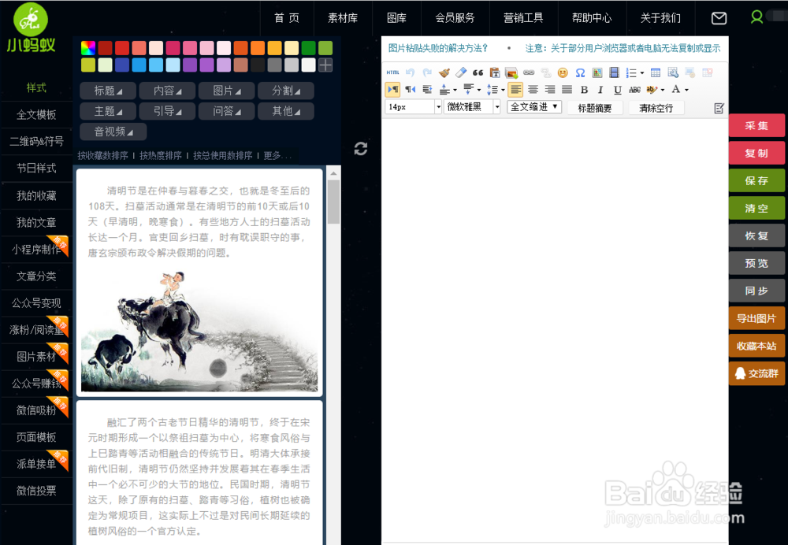
Task: Insert a hyperlink with chain icon
Action: pos(529,72)
